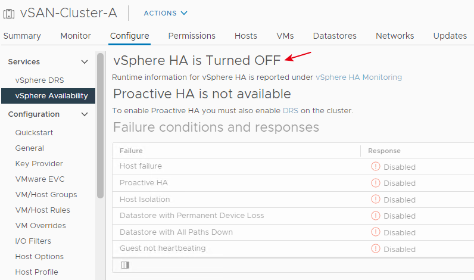Click the vSAN-Cluster-A cluster icon

point(9,14)
